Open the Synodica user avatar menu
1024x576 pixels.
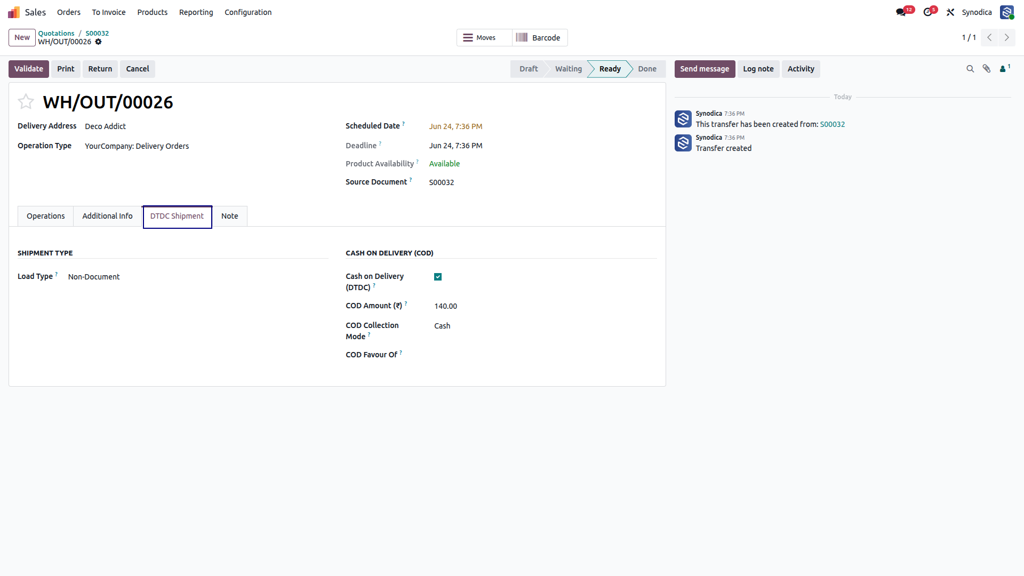point(1007,12)
